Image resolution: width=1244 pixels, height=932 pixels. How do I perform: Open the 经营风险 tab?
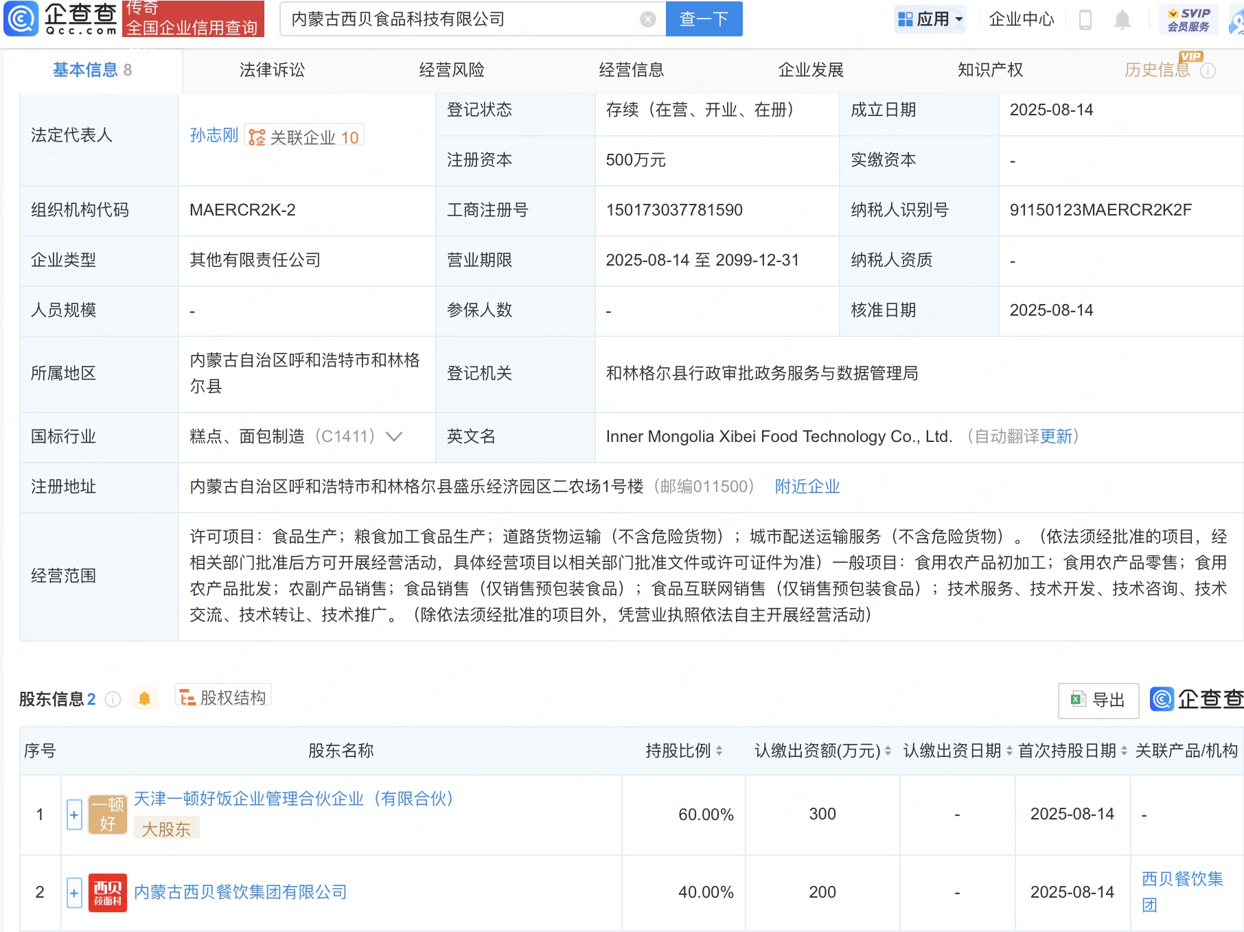pos(452,70)
